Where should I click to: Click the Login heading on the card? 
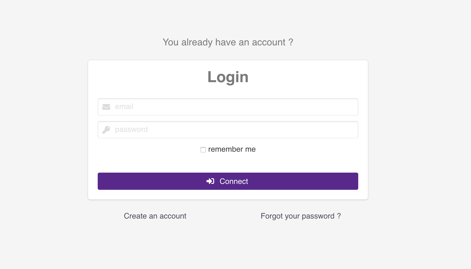[x=228, y=77]
